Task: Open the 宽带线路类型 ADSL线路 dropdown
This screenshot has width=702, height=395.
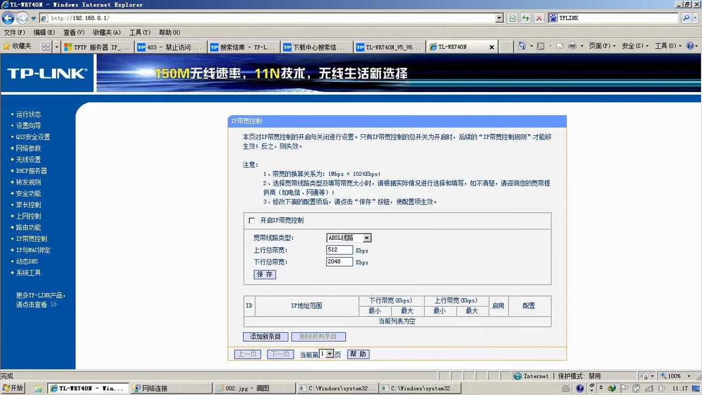Action: (x=367, y=238)
